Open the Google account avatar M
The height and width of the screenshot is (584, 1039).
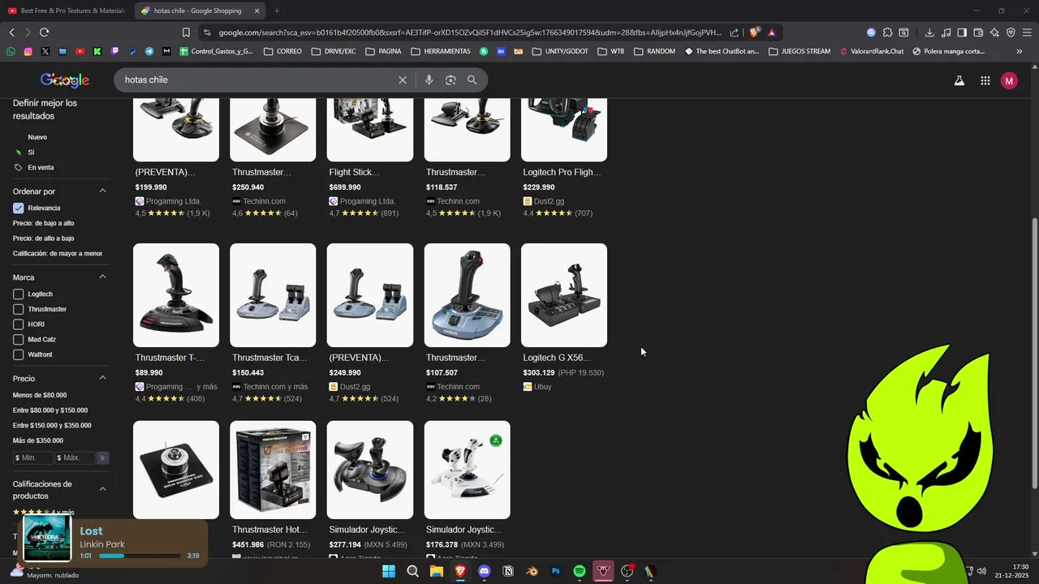(1009, 80)
